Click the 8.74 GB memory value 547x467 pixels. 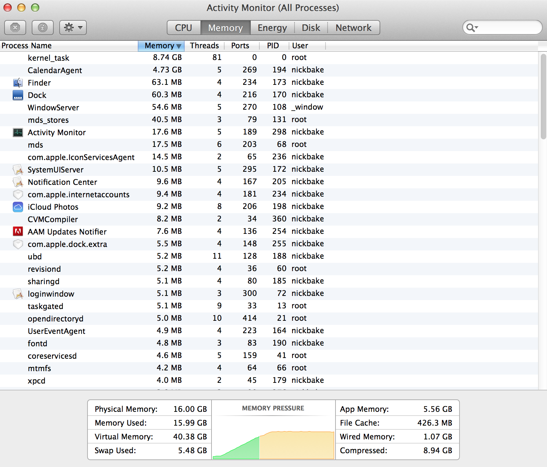[x=167, y=57]
